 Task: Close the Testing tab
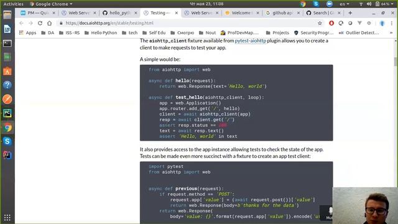click(x=177, y=12)
